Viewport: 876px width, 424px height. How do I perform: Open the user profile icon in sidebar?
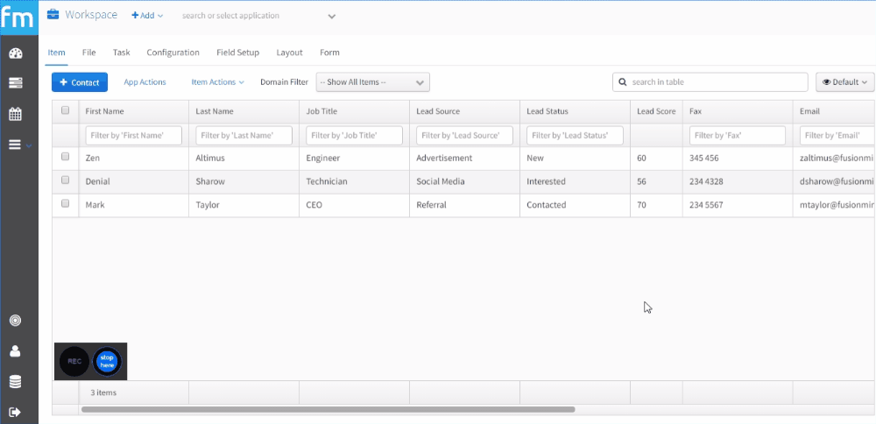16,351
